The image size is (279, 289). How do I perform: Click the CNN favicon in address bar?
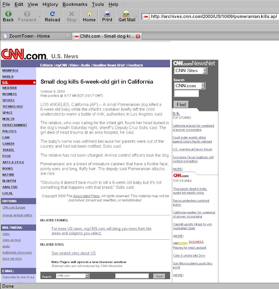146,17
